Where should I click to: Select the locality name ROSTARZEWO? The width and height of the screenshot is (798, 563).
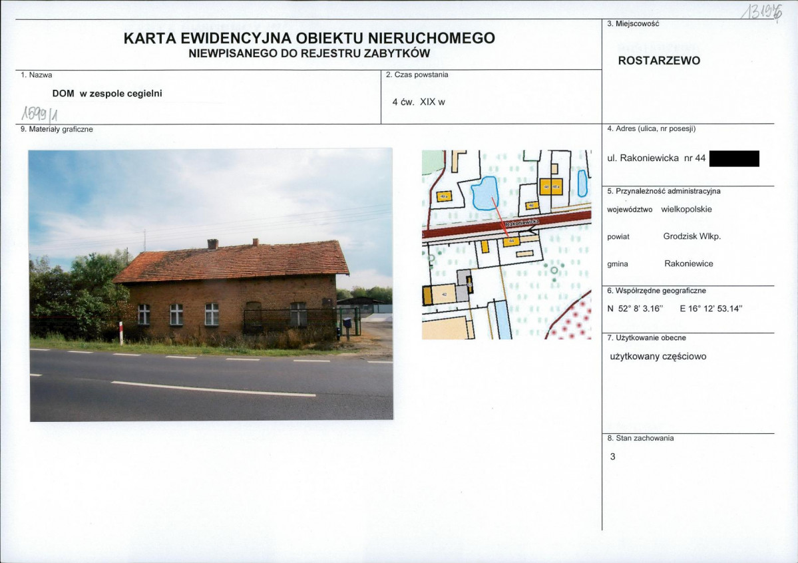point(659,61)
